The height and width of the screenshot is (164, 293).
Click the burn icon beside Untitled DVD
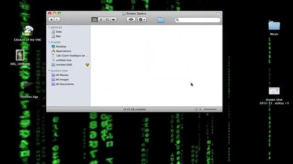(x=87, y=65)
